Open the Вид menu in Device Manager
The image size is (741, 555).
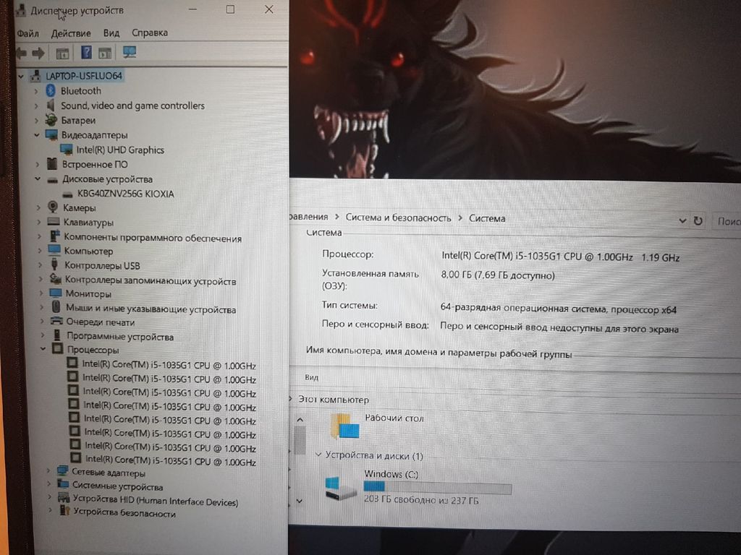[x=111, y=33]
